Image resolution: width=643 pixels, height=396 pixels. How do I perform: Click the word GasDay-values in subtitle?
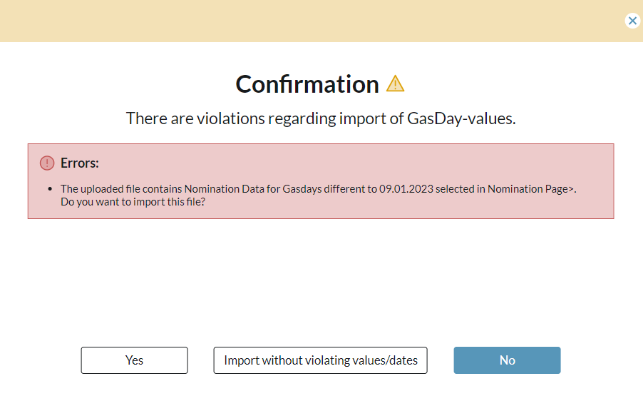461,118
